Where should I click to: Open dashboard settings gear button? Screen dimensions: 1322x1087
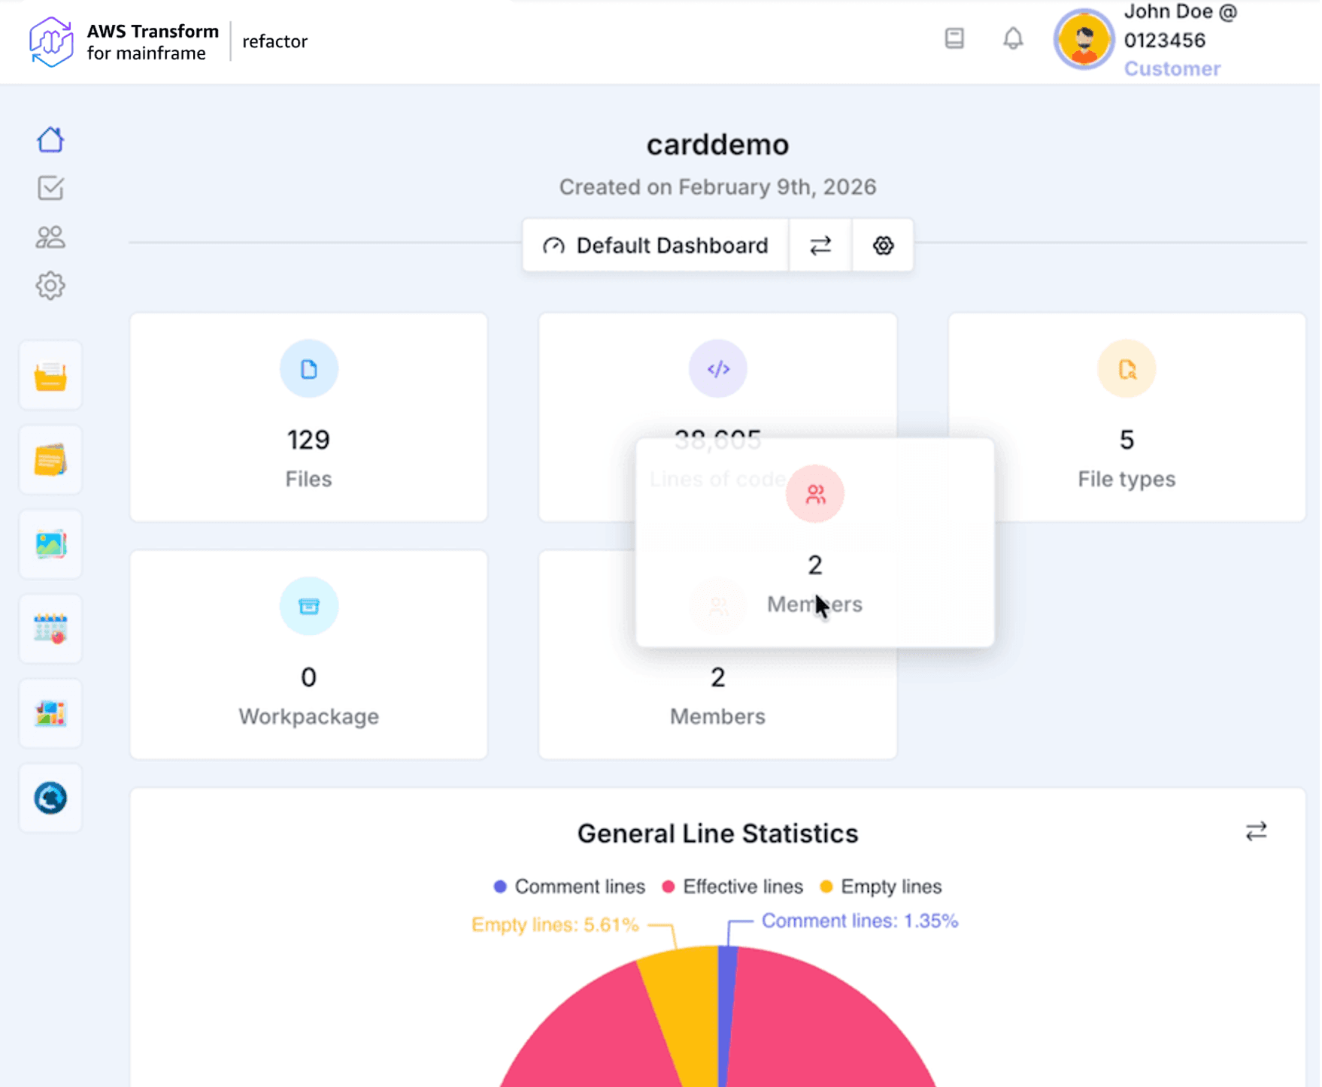coord(884,246)
